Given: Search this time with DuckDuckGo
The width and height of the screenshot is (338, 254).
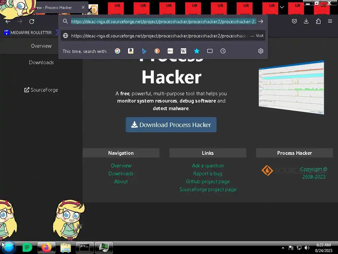Looking at the screenshot, I should [157, 51].
